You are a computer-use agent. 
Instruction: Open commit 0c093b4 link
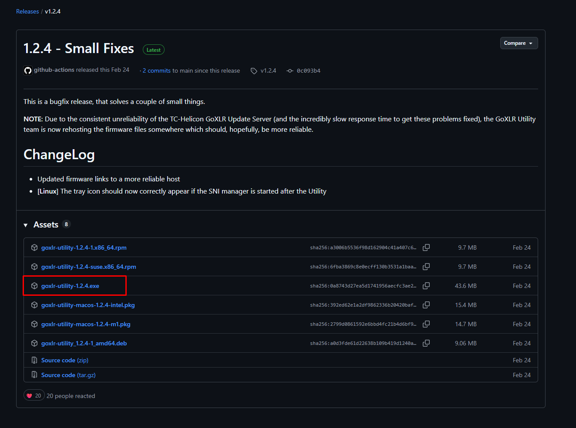(309, 70)
